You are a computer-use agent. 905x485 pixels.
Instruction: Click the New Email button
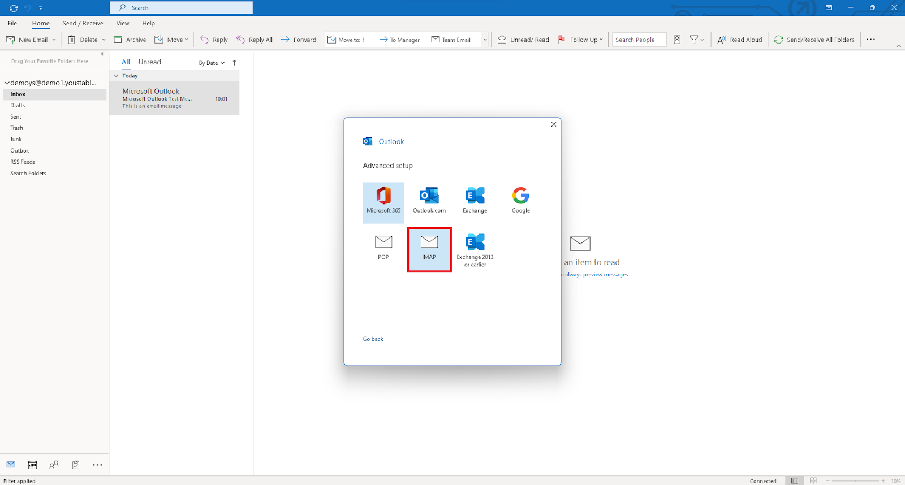point(27,40)
